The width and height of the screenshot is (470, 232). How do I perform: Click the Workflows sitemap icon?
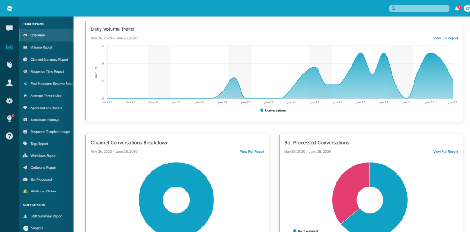25,156
